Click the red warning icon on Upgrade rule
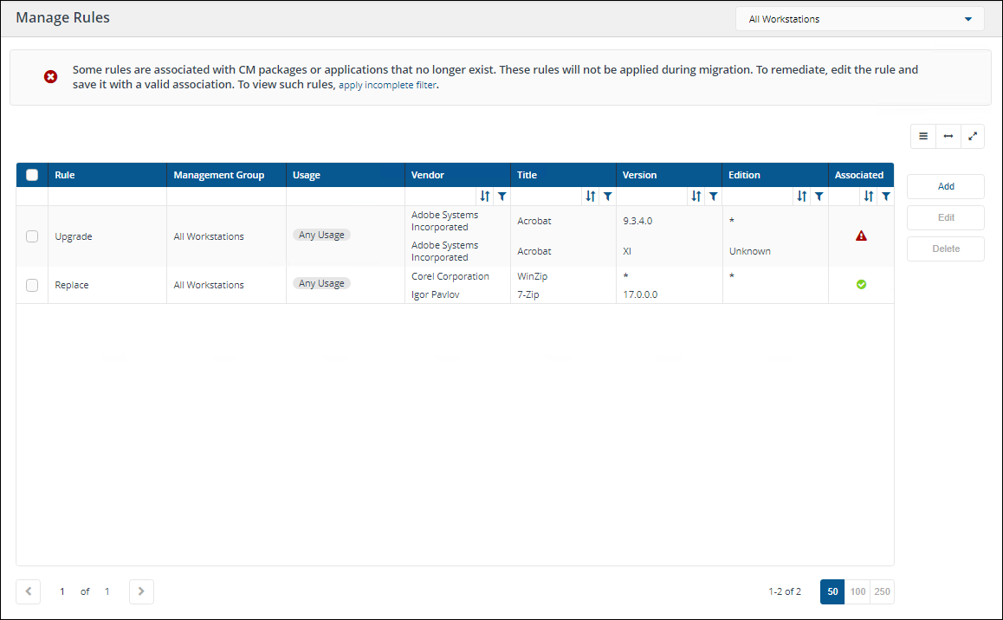 point(861,236)
